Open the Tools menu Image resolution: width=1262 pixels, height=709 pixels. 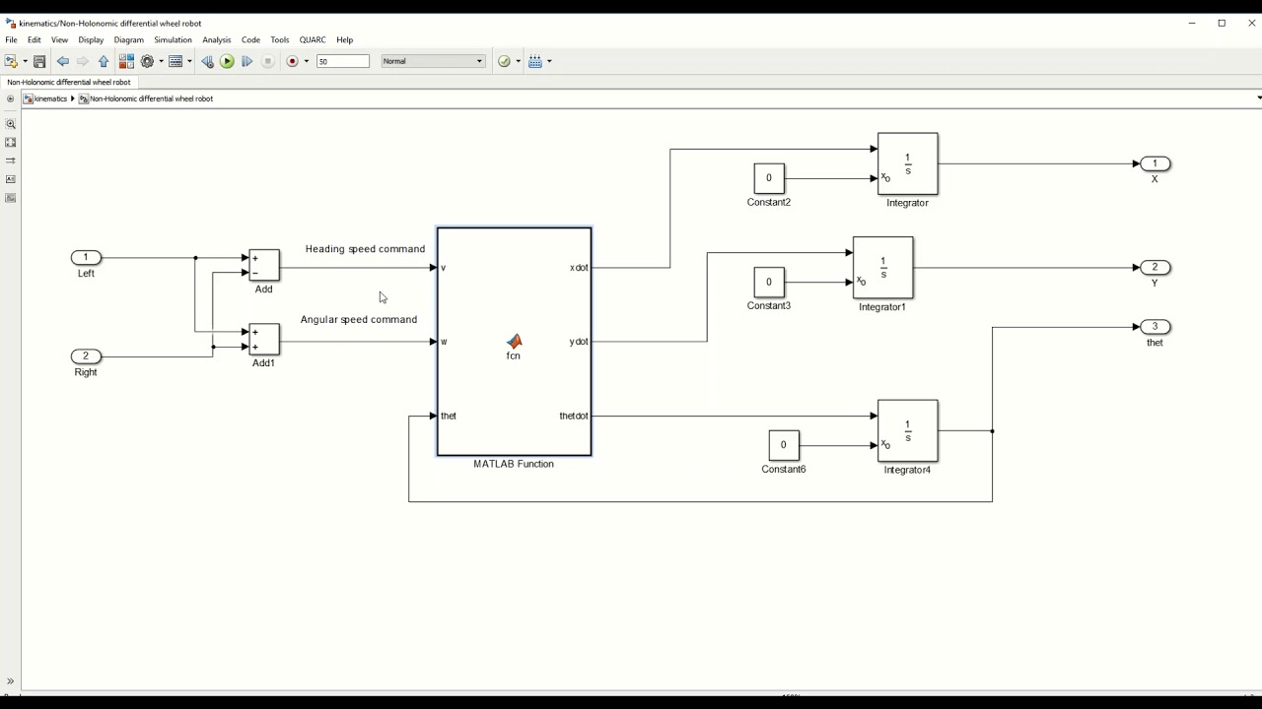pyautogui.click(x=280, y=40)
